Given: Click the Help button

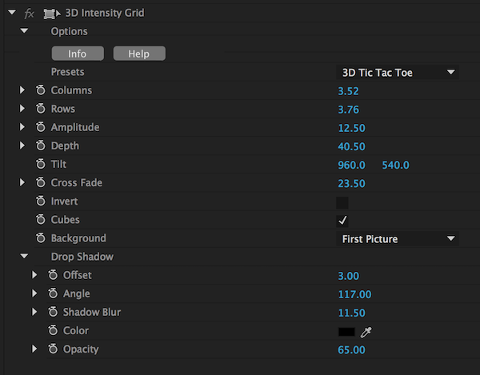Looking at the screenshot, I should [x=139, y=54].
